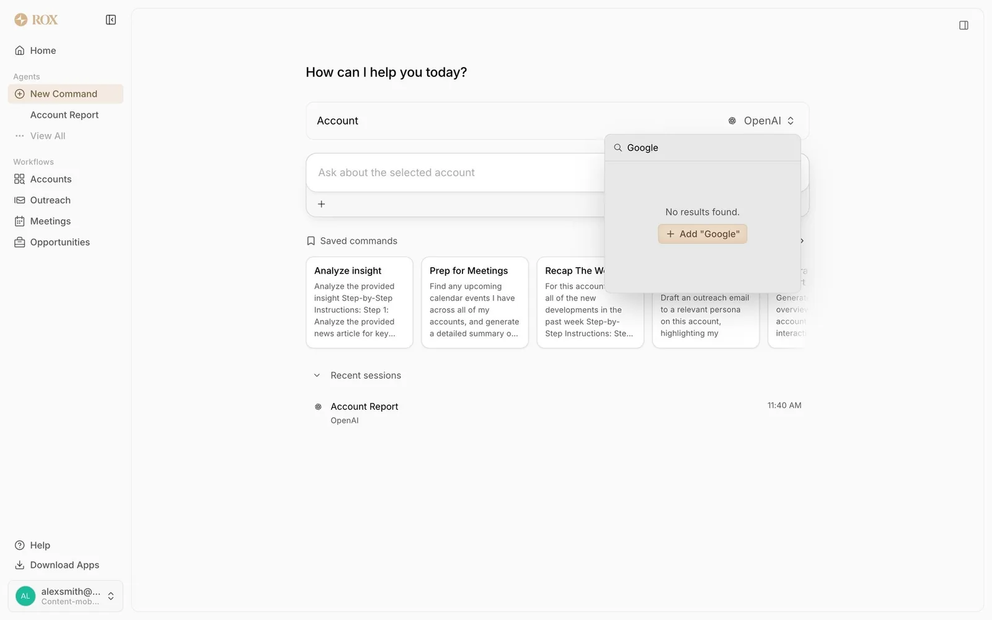
Task: Open Account Report agent
Action: [x=66, y=115]
